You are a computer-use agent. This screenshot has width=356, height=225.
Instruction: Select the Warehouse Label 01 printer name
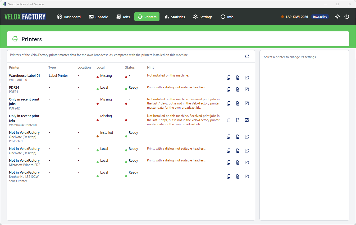(24, 75)
